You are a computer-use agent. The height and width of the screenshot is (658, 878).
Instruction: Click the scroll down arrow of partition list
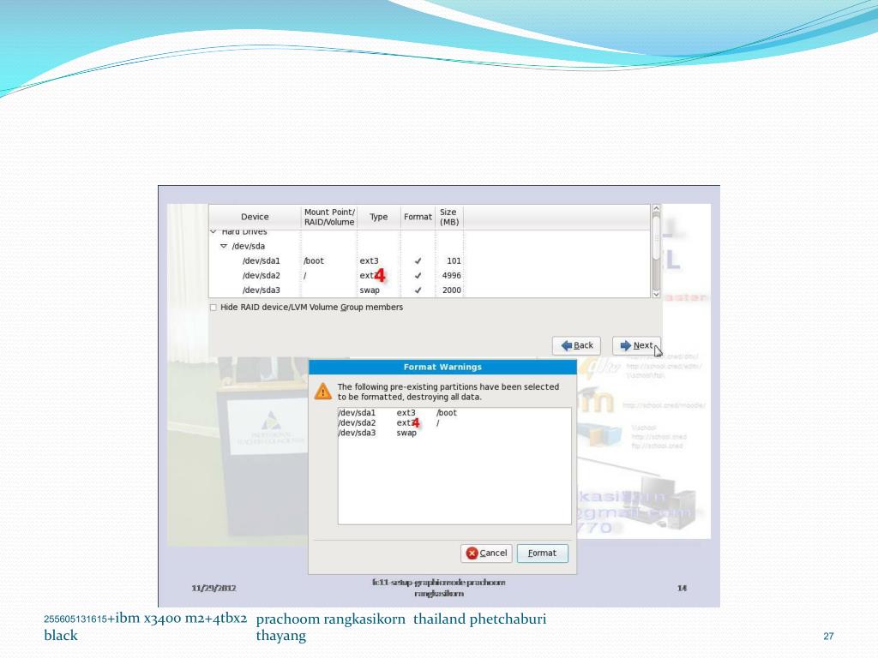656,294
